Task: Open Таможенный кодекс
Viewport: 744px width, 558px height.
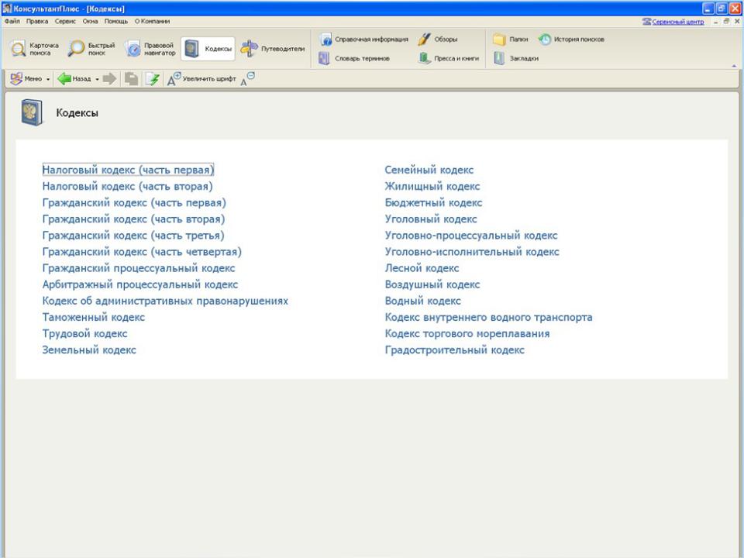Action: coord(94,317)
